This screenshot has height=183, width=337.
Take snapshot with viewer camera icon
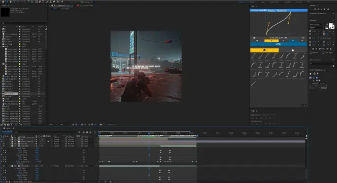(x=101, y=124)
